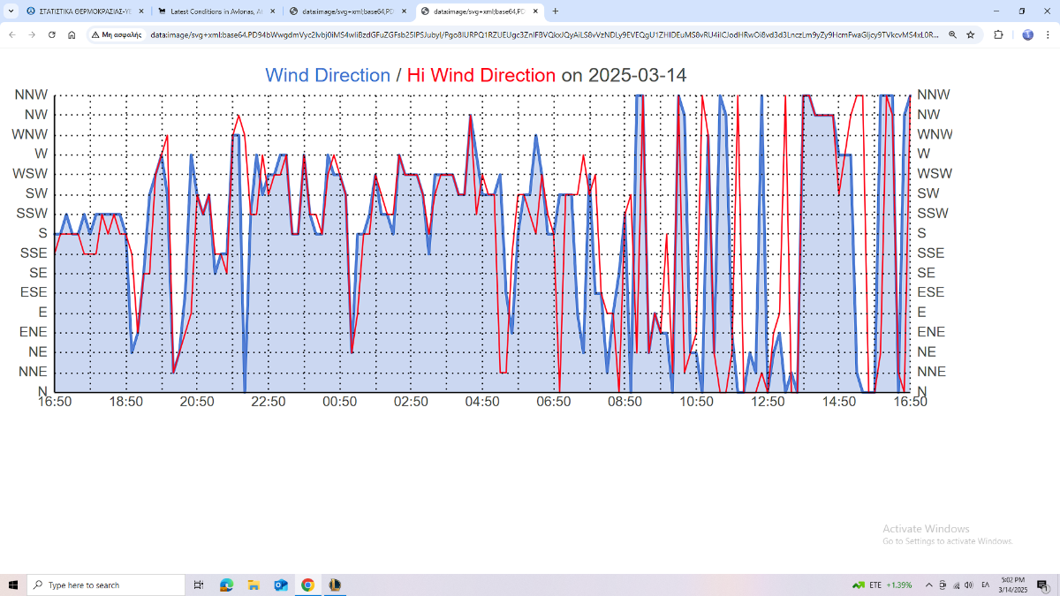Click the 18:50 time axis label
This screenshot has height=596, width=1060.
pos(126,402)
